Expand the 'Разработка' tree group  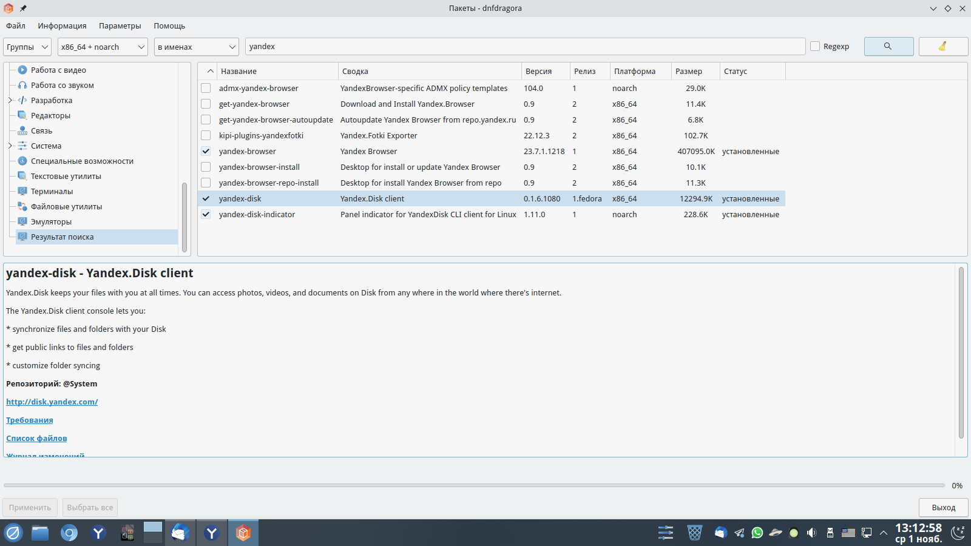tap(10, 100)
